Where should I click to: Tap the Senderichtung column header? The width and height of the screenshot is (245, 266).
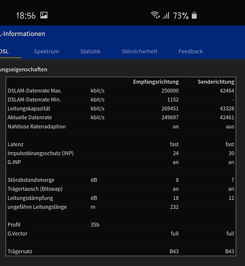coord(216,82)
